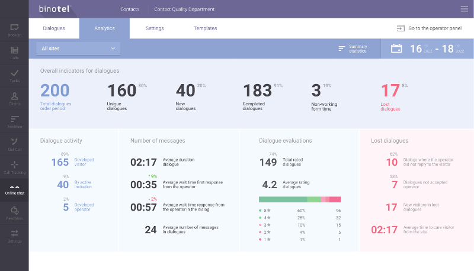This screenshot has width=474, height=271.
Task: Click the hamburger menu icon top right
Action: [464, 9]
